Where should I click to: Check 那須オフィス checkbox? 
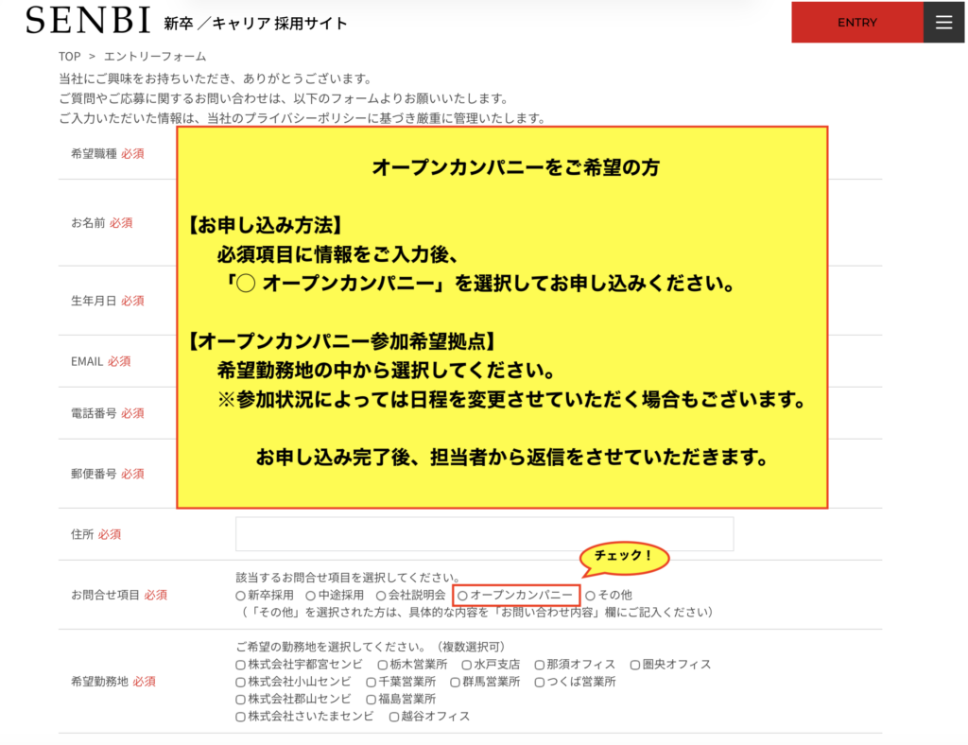[540, 665]
